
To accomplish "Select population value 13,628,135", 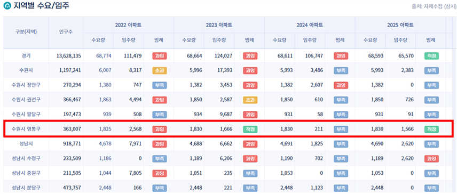I will tap(68, 56).
